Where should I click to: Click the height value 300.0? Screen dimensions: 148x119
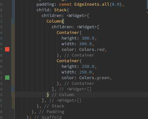click(x=88, y=38)
